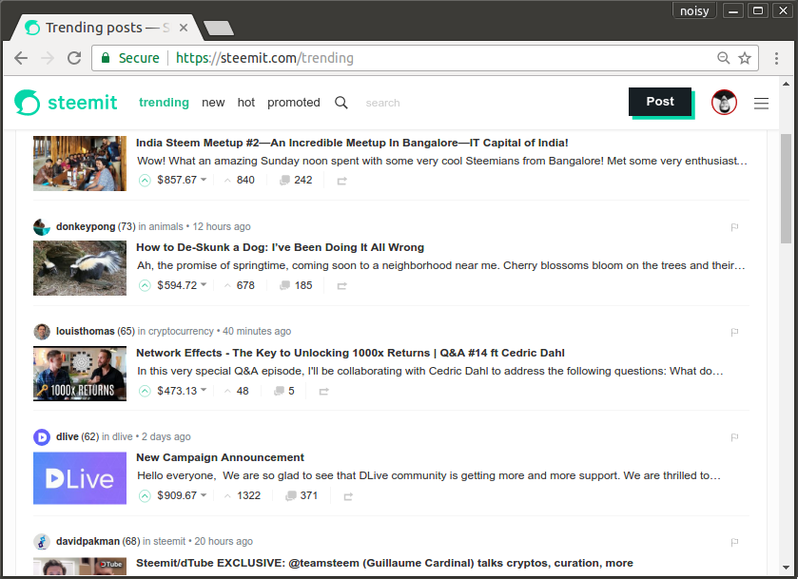Open comments icon showing 371 replies
Screen dimensions: 798x579
tap(291, 495)
